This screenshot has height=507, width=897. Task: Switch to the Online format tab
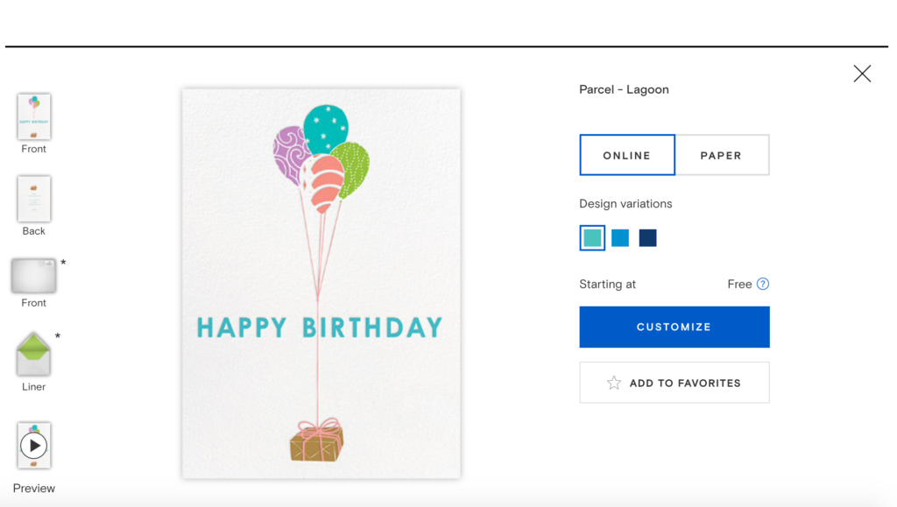point(627,155)
